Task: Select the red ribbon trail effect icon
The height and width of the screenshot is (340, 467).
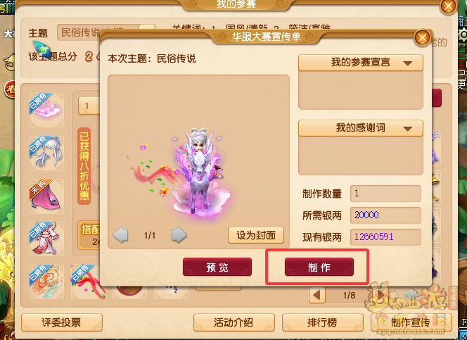Action: [88, 282]
